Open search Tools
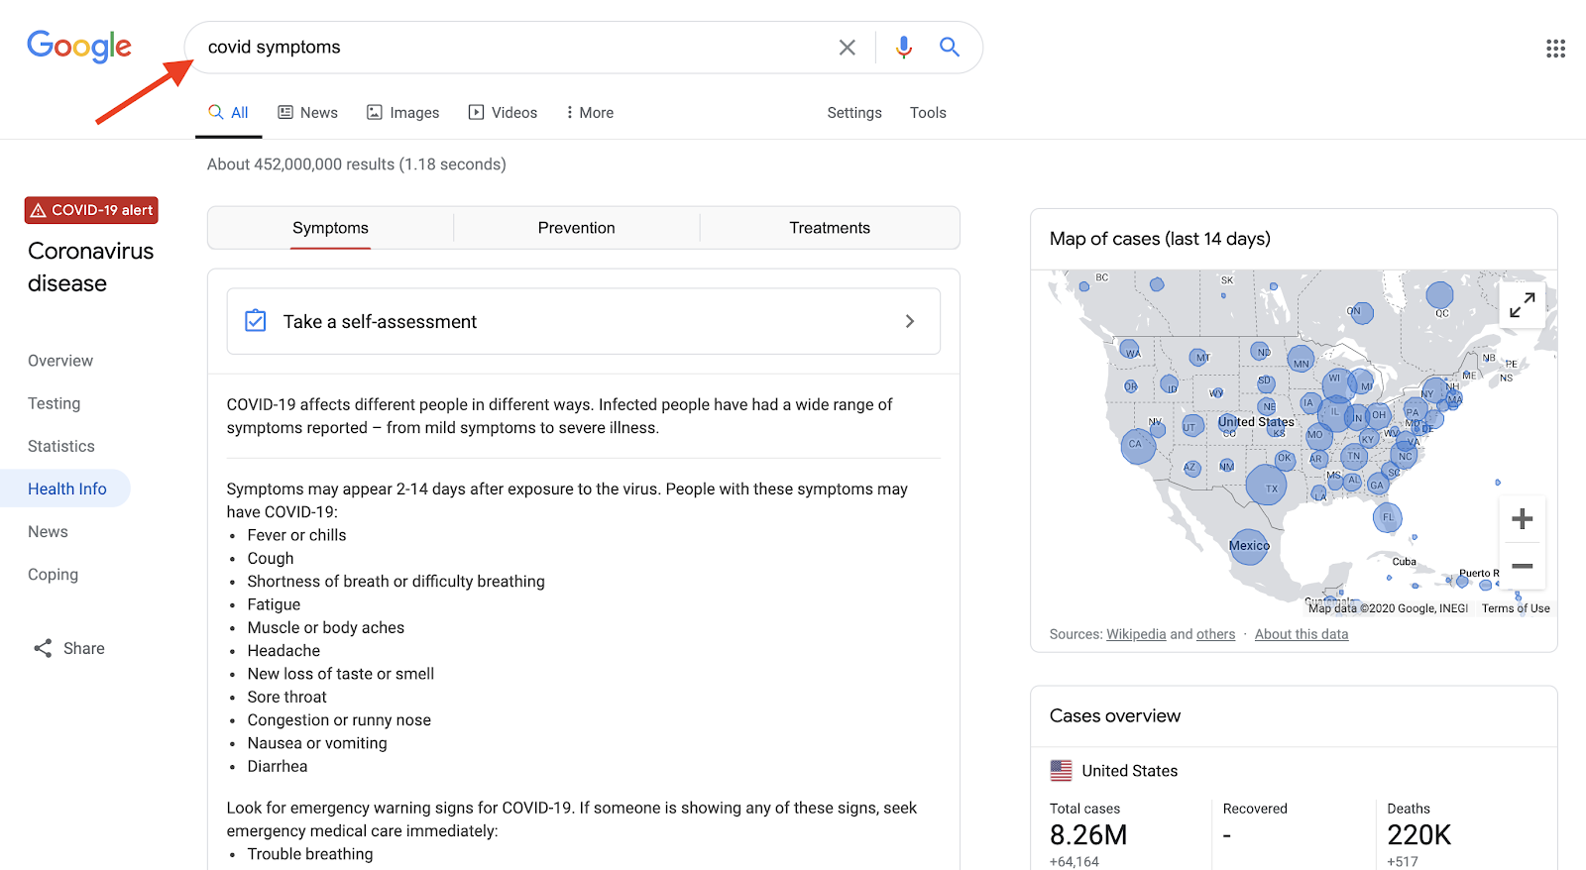Viewport: 1586px width, 870px height. (x=928, y=113)
